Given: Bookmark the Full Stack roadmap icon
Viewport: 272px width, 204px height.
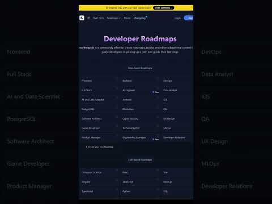Looking at the screenshot, I should coord(117,88).
